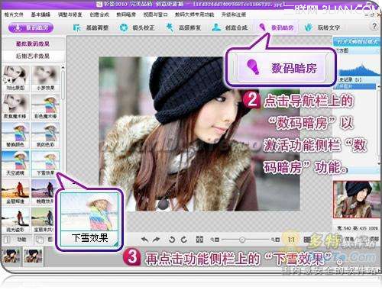This screenshot has height=290, width=382.
Task: Switch to 后期艺术效果 tab in sidebar
Action: [x=33, y=56]
